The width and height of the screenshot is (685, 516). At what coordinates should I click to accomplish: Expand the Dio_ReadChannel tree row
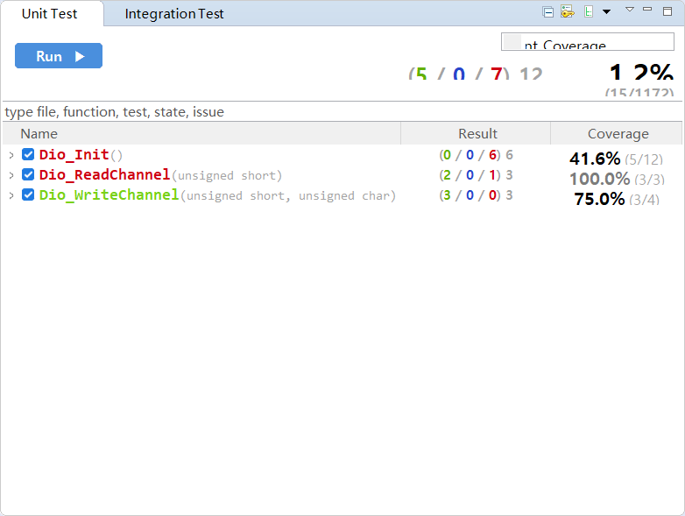(11, 175)
